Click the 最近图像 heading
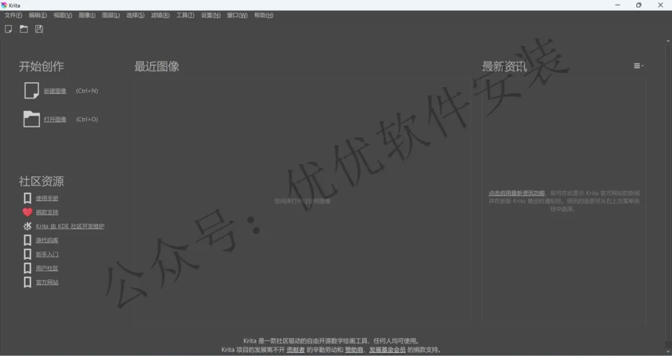 click(x=156, y=67)
